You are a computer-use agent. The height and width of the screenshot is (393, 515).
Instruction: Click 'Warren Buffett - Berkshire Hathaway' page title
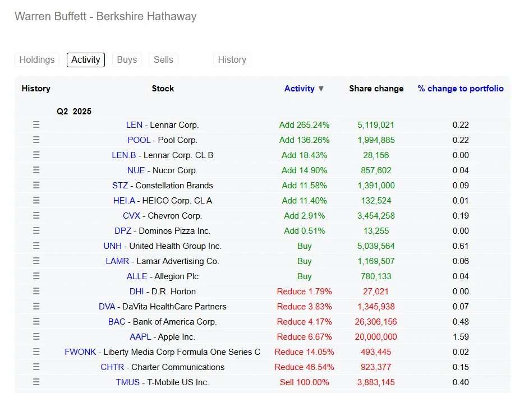point(105,16)
